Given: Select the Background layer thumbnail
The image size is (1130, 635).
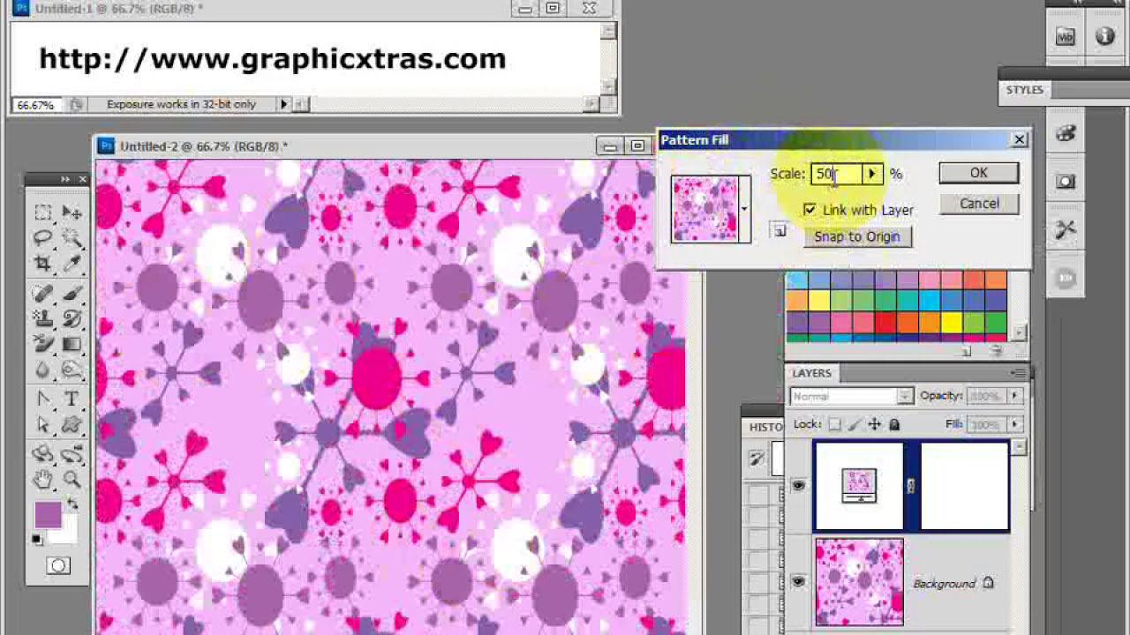Looking at the screenshot, I should click(x=859, y=582).
